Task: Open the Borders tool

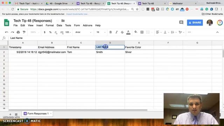Action: tap(142, 32)
